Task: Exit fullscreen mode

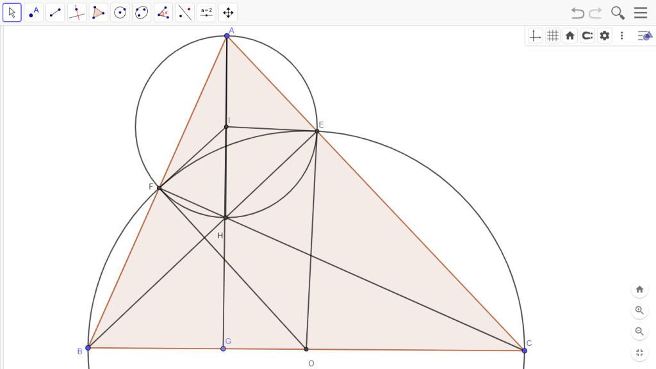Action: pos(639,353)
